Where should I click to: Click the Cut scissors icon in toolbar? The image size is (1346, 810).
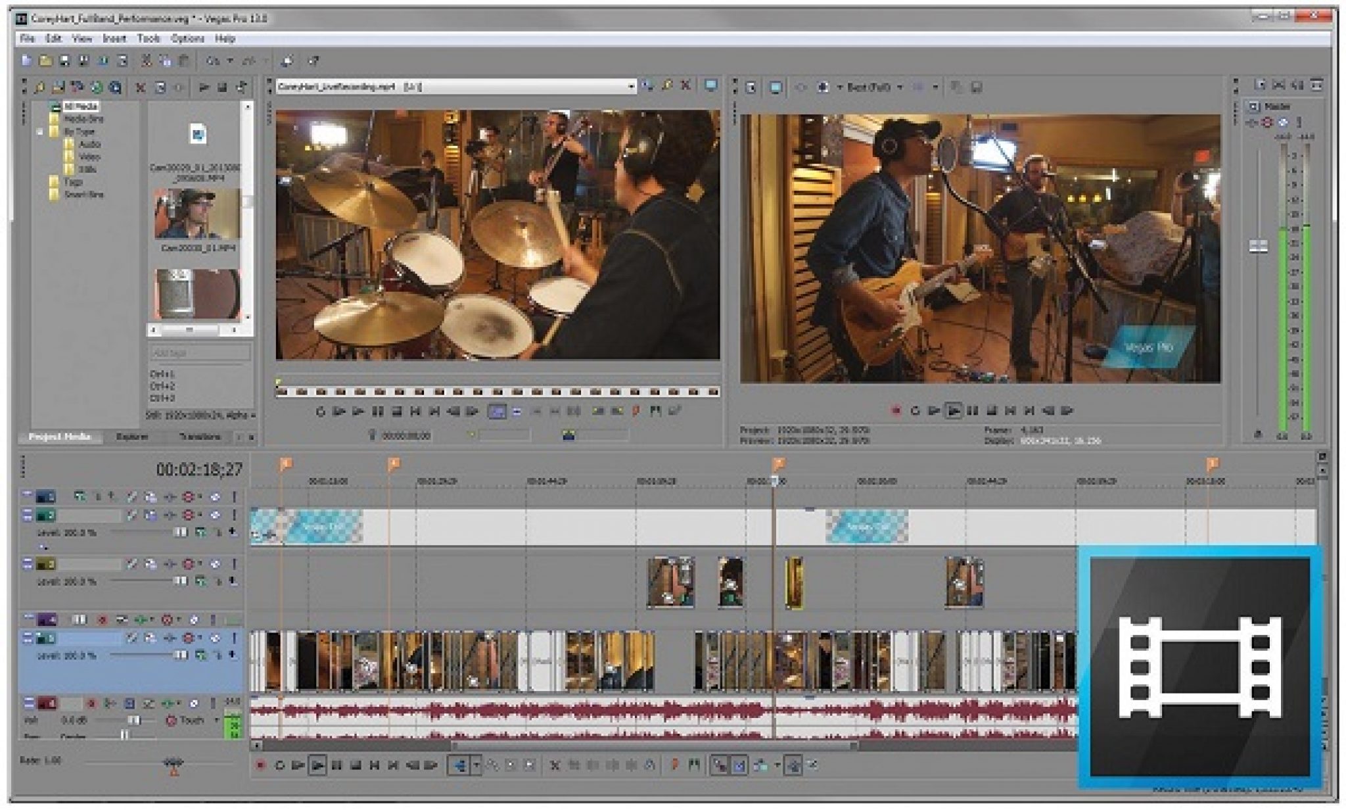[x=146, y=61]
